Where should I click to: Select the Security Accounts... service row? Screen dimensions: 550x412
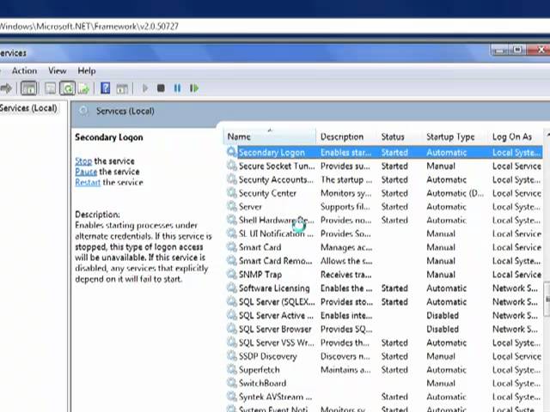pyautogui.click(x=384, y=179)
